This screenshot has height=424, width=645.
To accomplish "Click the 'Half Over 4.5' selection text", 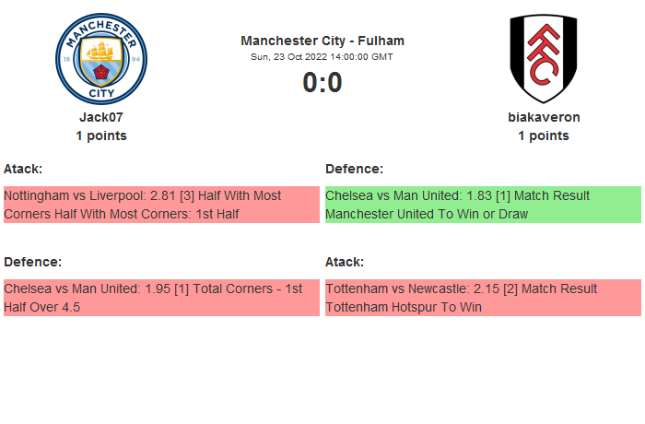I will coord(41,307).
